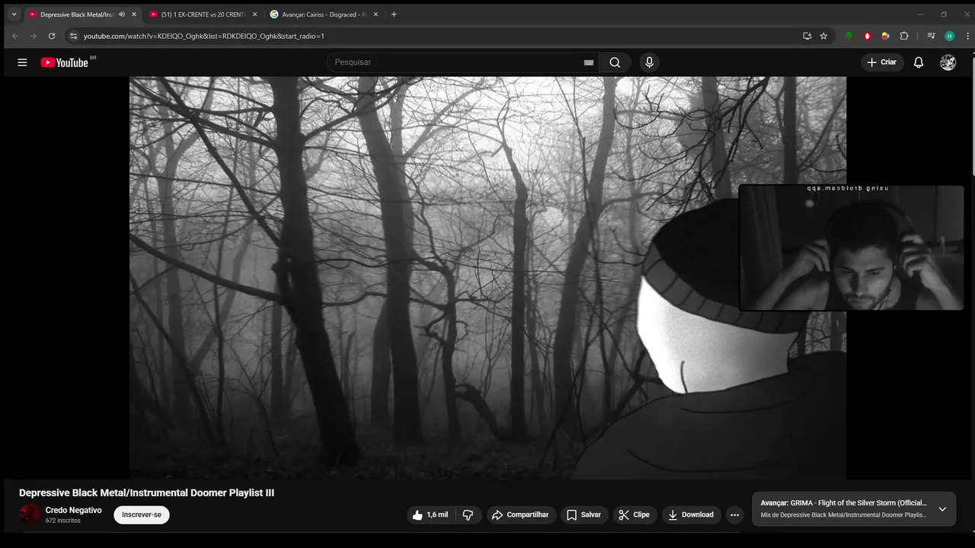
Task: Save video with Salvar button
Action: coord(583,515)
